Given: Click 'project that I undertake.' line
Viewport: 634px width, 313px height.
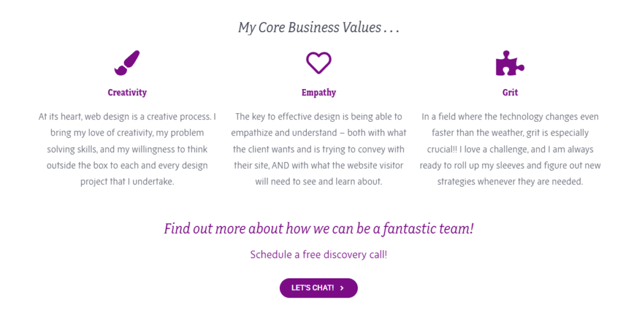Looking at the screenshot, I should tap(127, 182).
